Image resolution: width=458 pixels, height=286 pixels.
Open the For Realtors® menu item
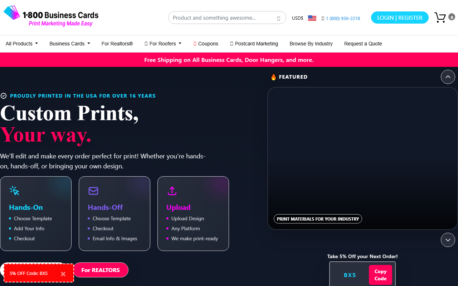[x=117, y=44]
